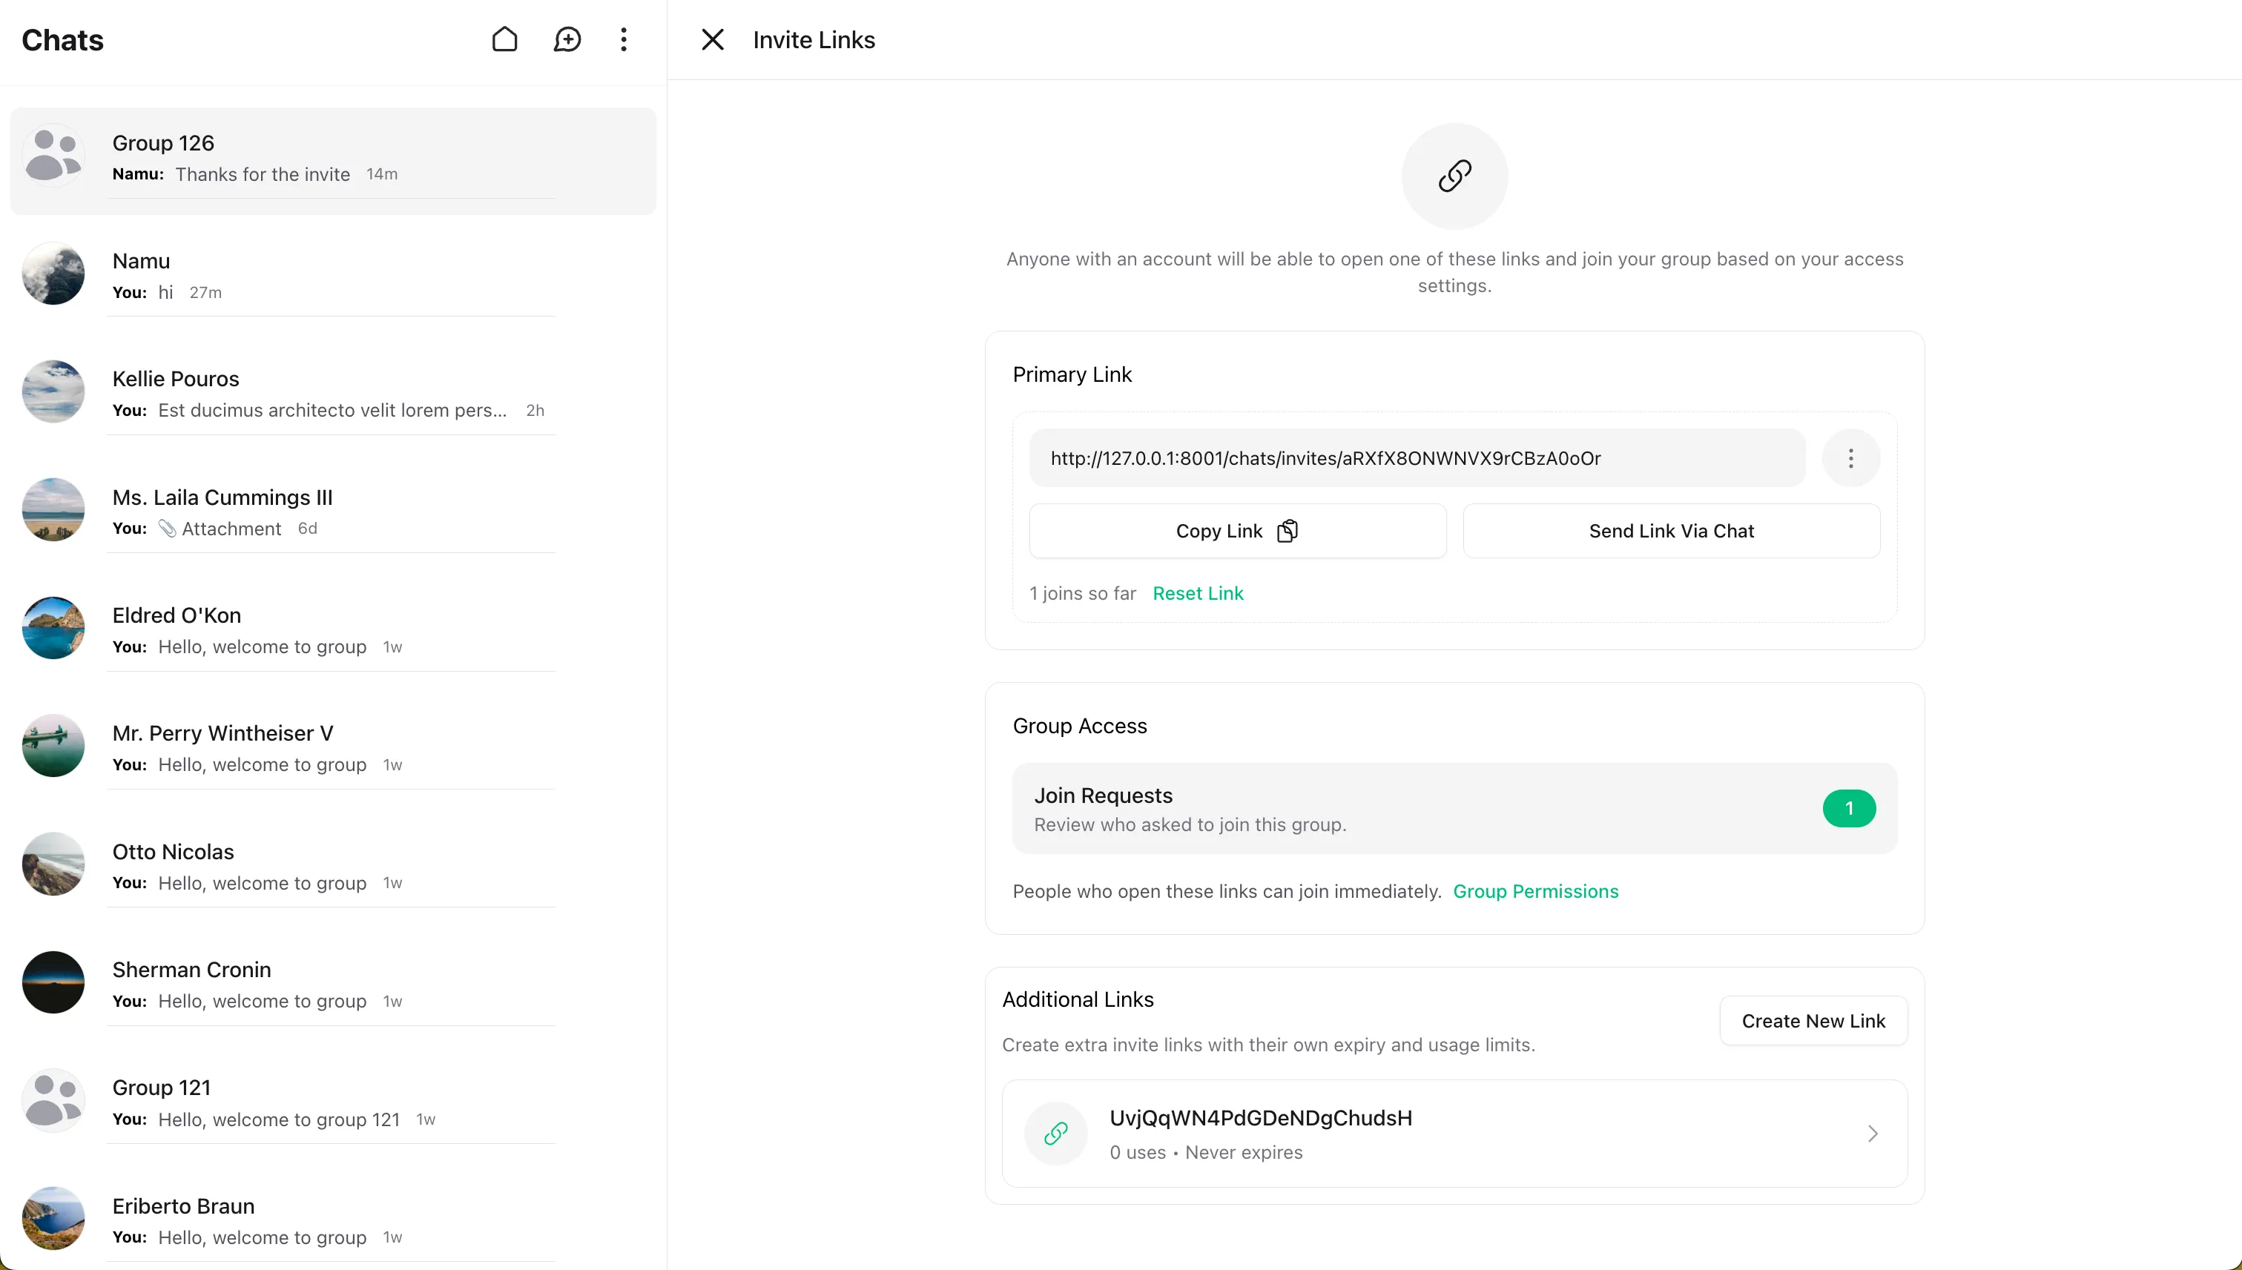Close the Invite Links panel
2242x1270 pixels.
[713, 39]
